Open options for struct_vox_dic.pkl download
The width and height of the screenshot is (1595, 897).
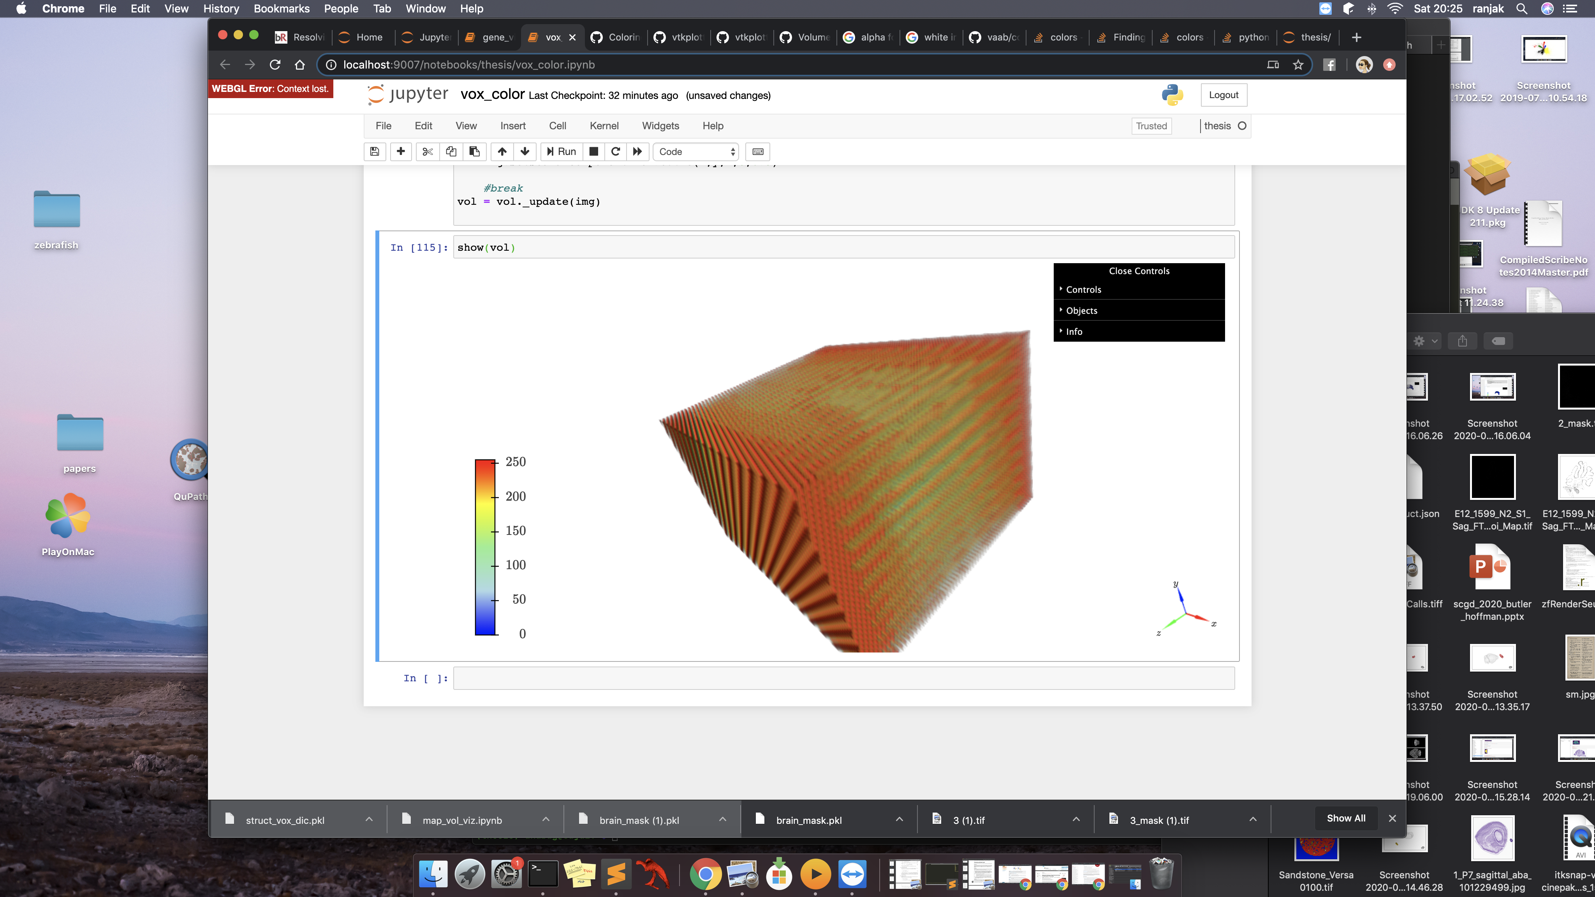(x=369, y=819)
